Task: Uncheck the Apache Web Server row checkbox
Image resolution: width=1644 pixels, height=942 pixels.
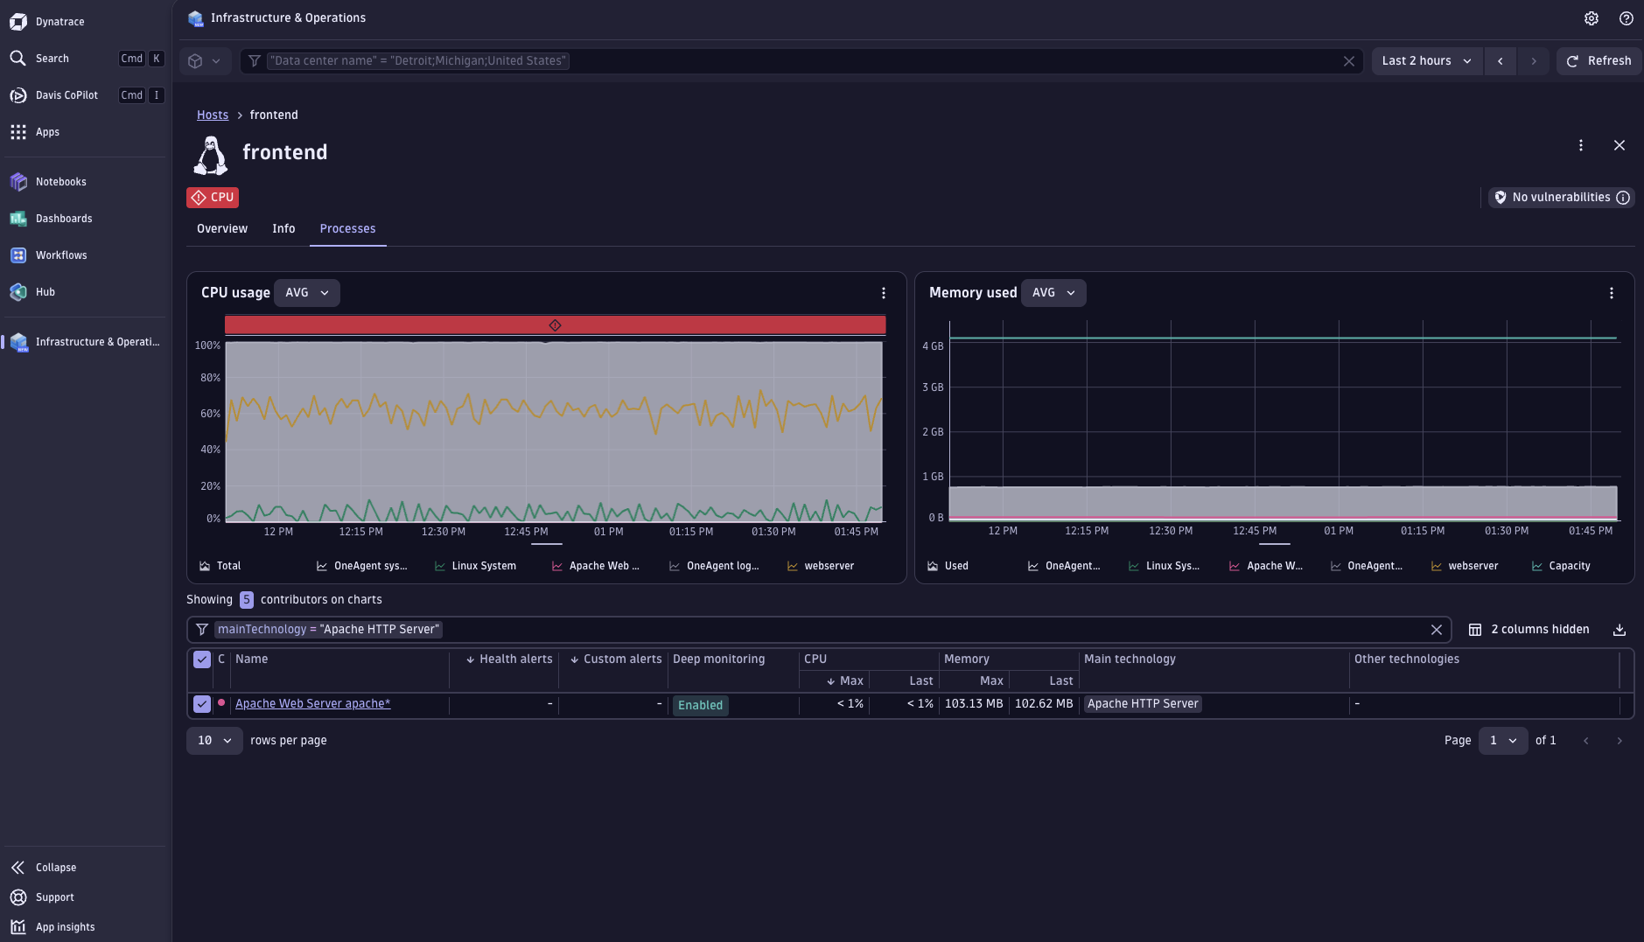Action: (202, 704)
